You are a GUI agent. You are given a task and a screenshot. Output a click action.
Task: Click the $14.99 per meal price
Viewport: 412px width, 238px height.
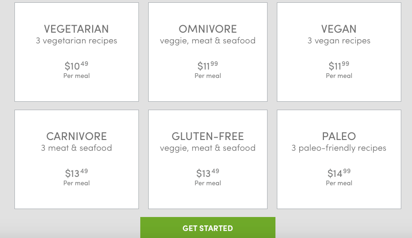click(339, 173)
